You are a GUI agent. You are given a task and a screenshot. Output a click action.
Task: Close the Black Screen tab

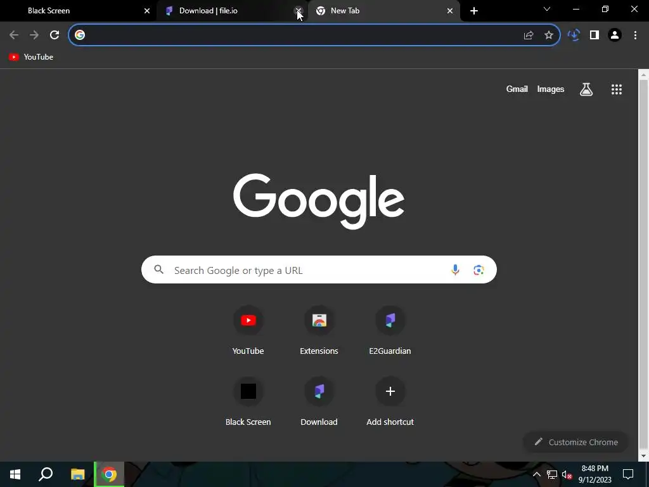(x=147, y=11)
